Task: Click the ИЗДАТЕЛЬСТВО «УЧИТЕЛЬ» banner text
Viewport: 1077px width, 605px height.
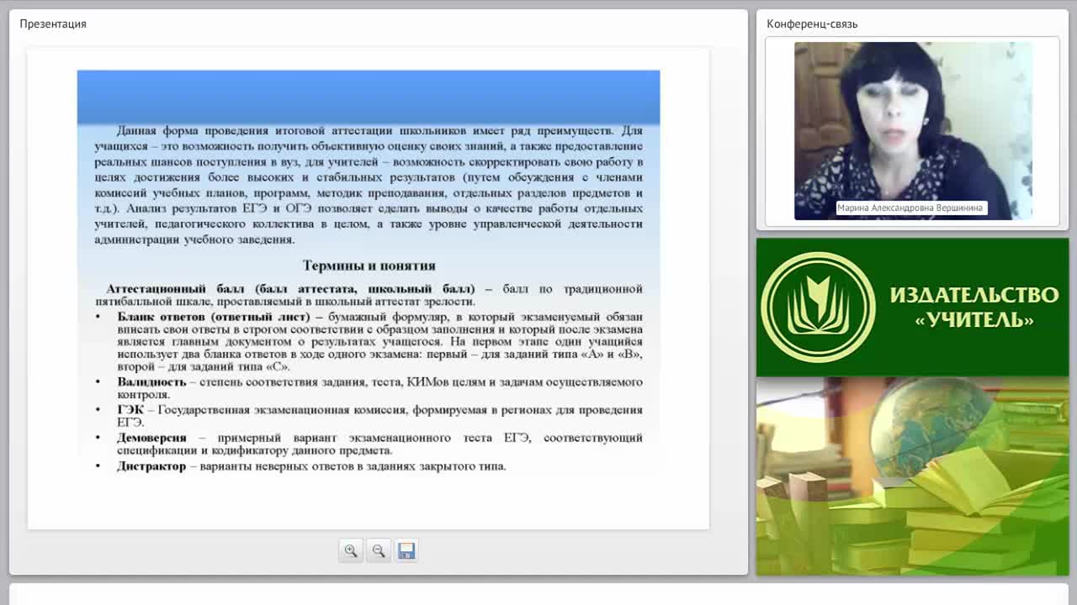Action: click(974, 307)
